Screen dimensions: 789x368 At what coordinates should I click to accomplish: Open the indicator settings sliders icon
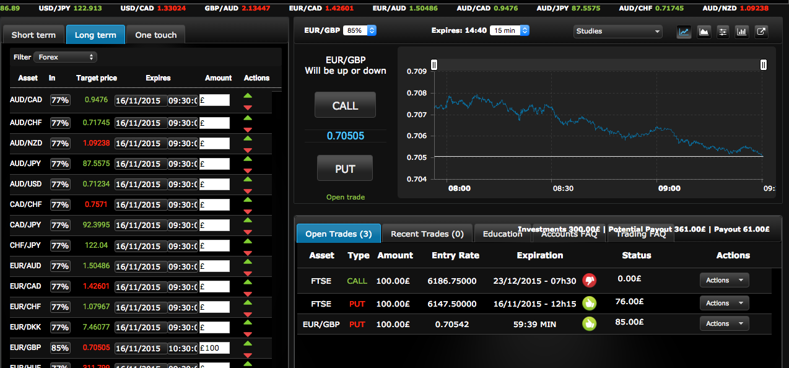723,32
